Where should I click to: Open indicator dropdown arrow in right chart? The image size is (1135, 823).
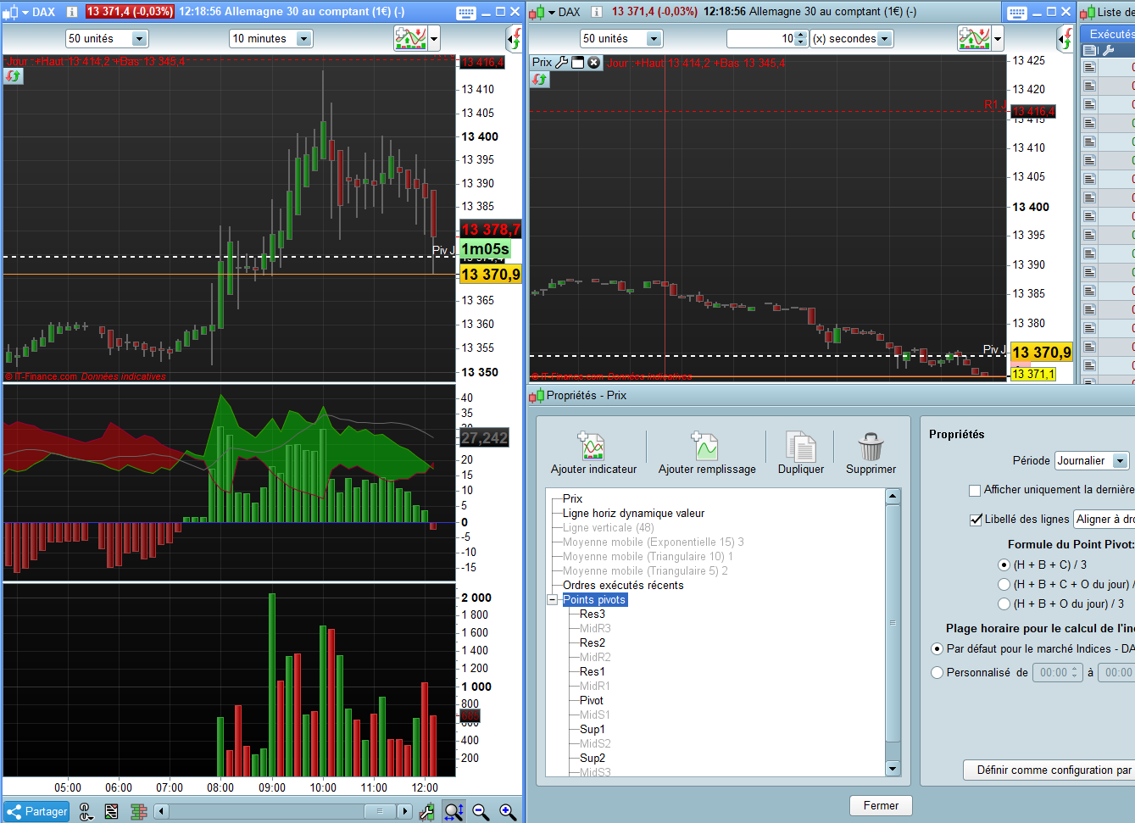(x=998, y=38)
